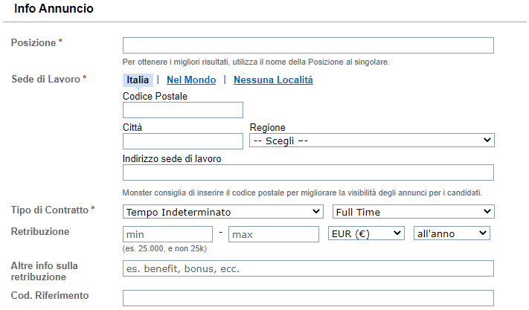Focus the Cod. Riferimento input field
Viewport: 529px width, 310px height.
click(x=308, y=298)
